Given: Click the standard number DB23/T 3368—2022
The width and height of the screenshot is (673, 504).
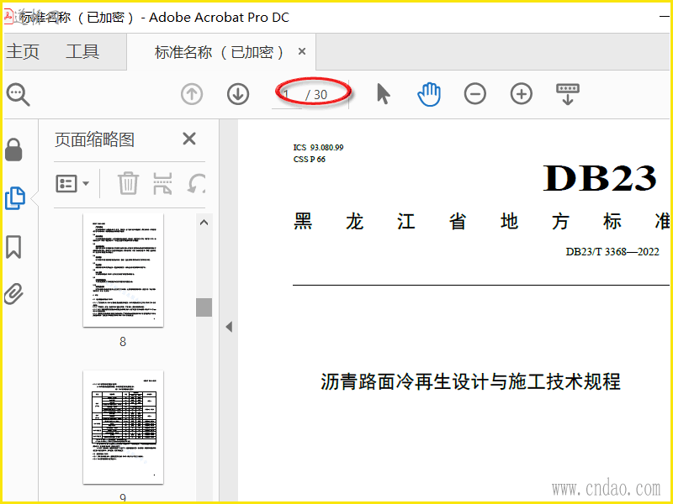Looking at the screenshot, I should 612,251.
